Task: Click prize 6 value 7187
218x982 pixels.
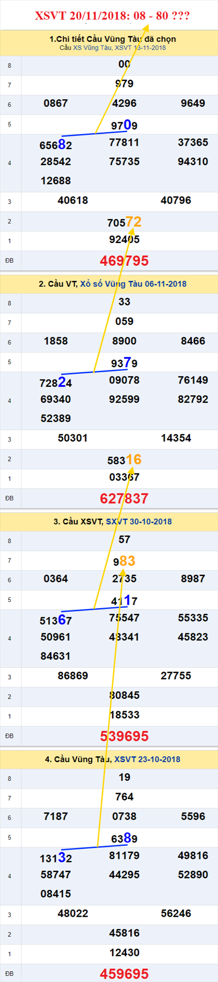Action: (x=55, y=816)
